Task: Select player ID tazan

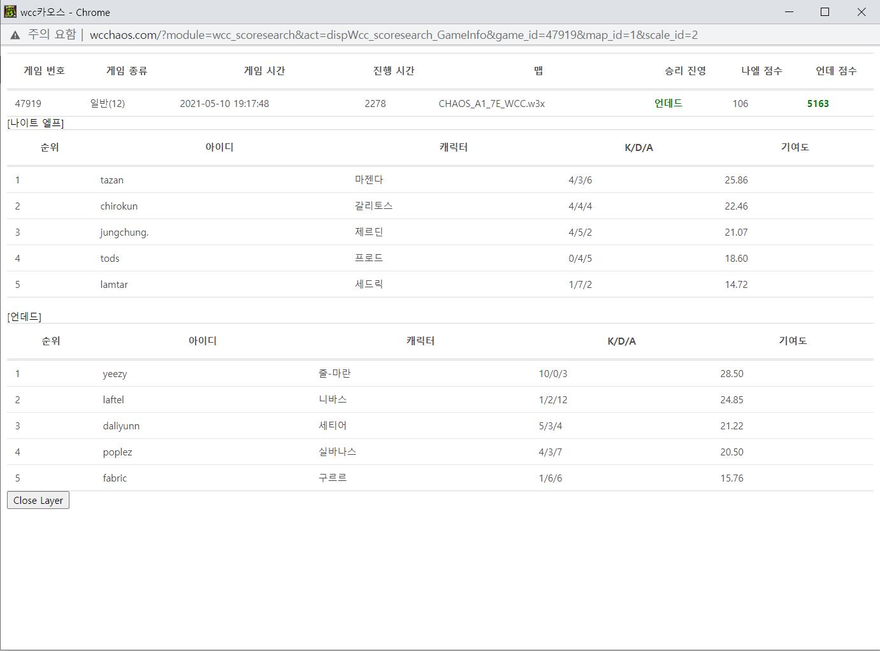Action: coord(112,180)
